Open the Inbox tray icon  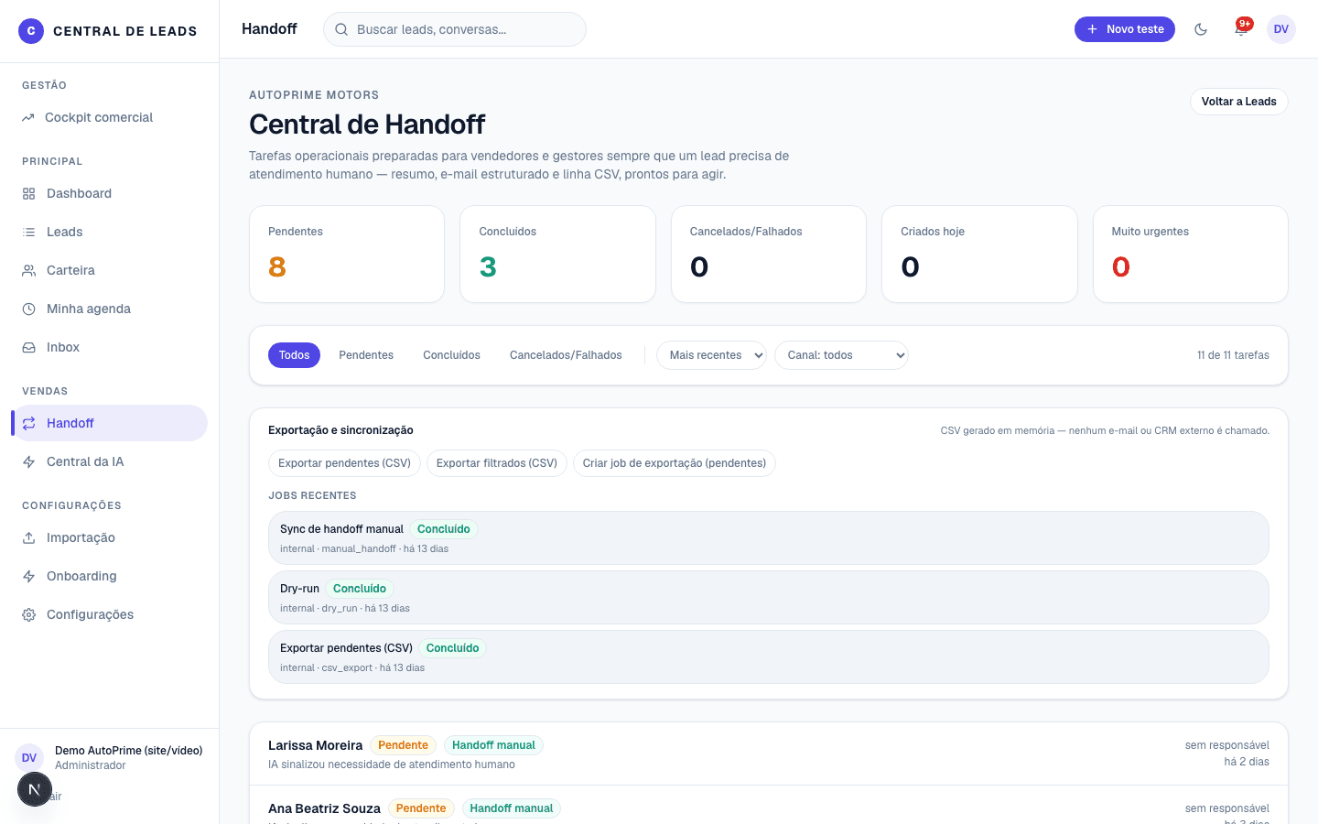point(29,348)
